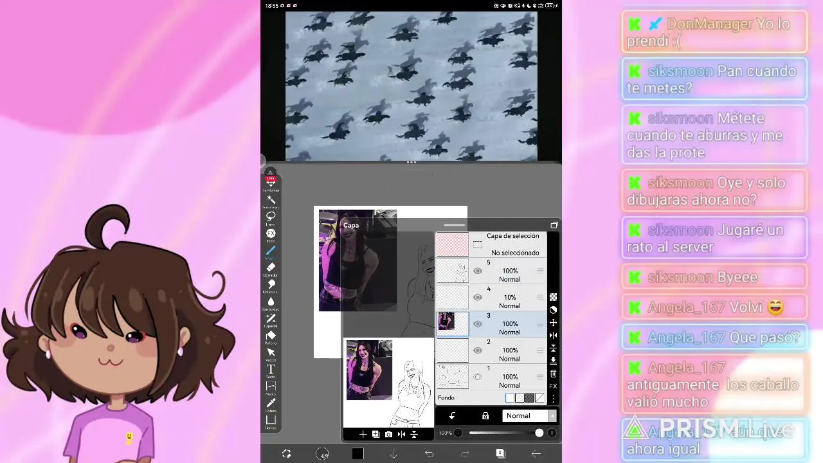Tap the move layer cross-arrows icon
The image size is (823, 463).
553,322
